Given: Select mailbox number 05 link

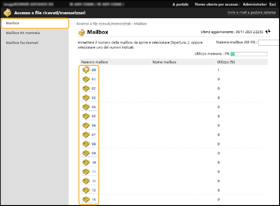Looking at the screenshot, I should (94, 116).
